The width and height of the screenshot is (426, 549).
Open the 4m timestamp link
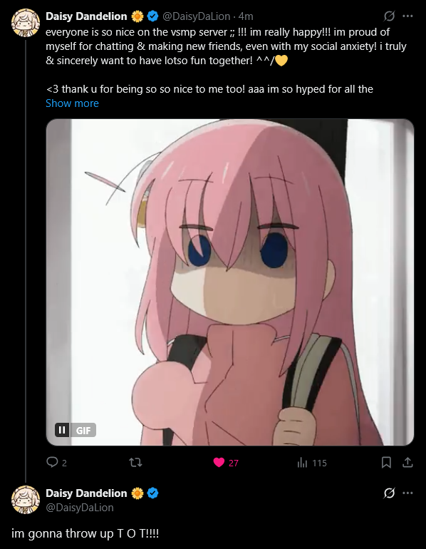coord(246,16)
